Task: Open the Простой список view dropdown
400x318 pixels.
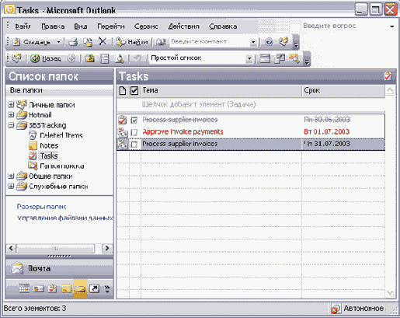Action: pos(249,58)
